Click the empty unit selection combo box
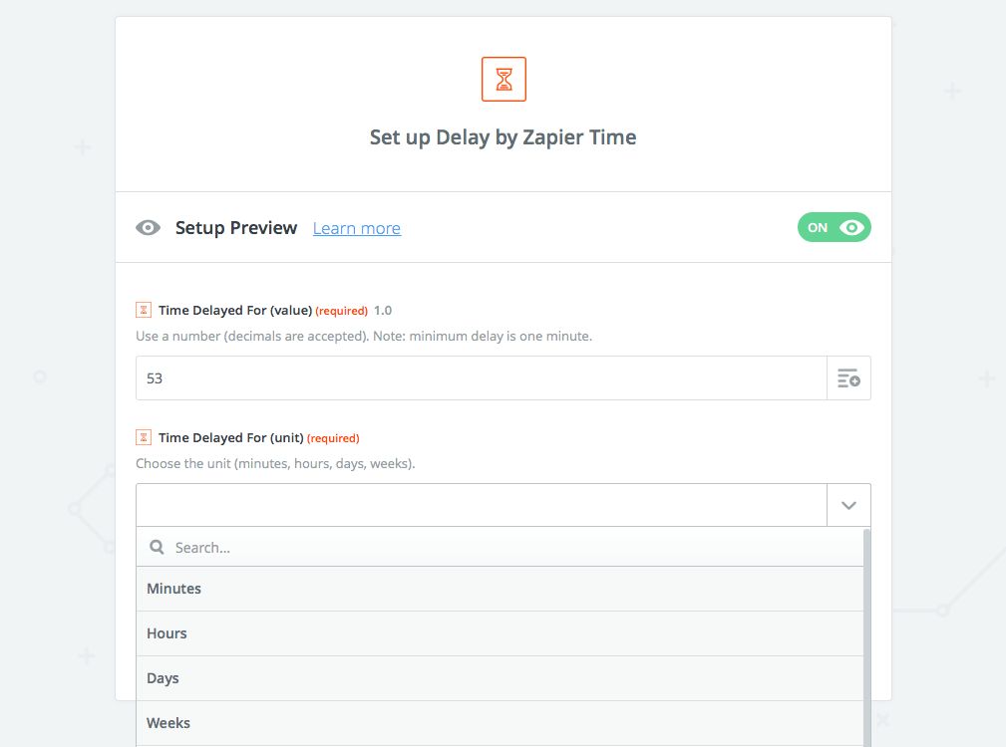This screenshot has height=747, width=1006. 482,505
